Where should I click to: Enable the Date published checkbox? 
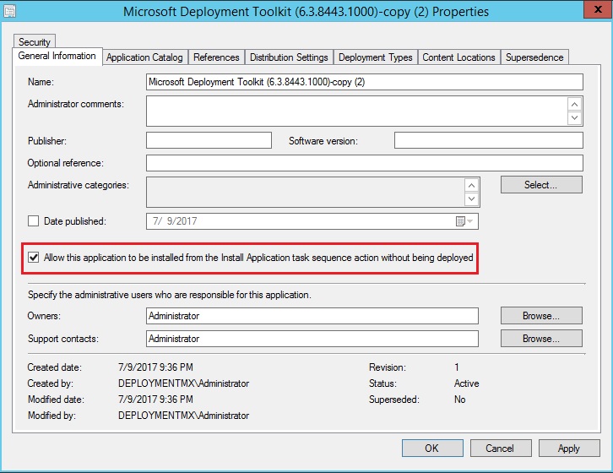point(34,221)
